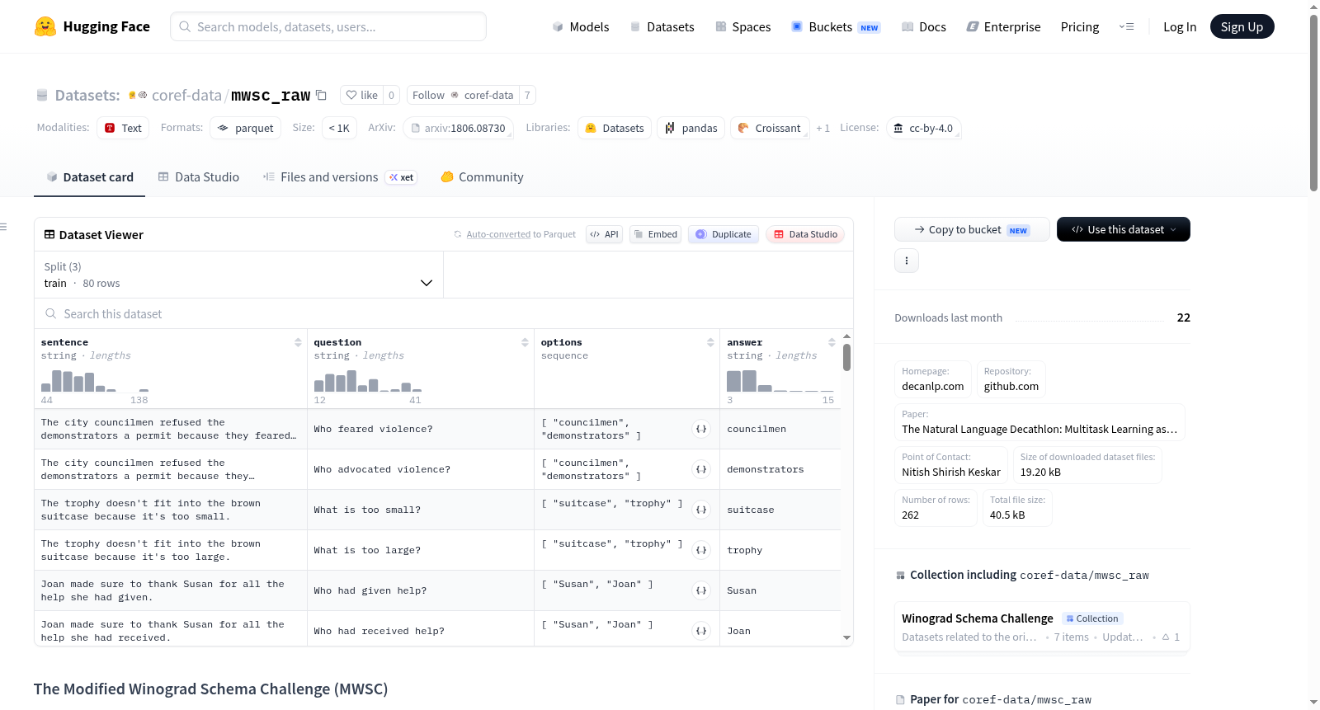The height and width of the screenshot is (710, 1320).
Task: Open the Croissant library tag
Action: [x=770, y=128]
